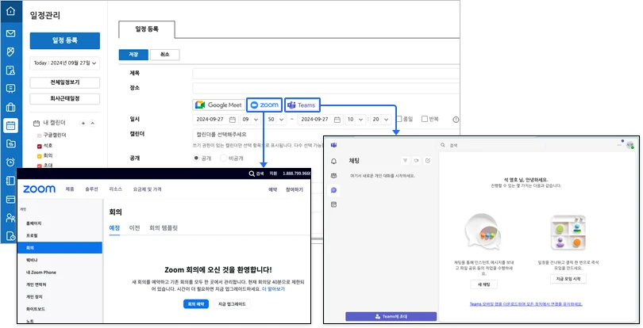Click the home icon in the sidebar
Image resolution: width=643 pixels, height=328 pixels.
tap(10, 11)
